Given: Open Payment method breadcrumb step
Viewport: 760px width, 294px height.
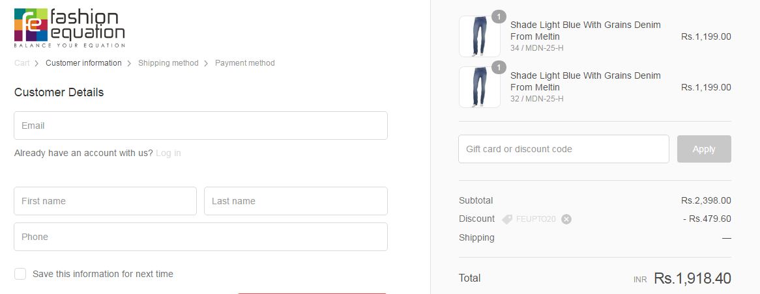Looking at the screenshot, I should [x=245, y=63].
